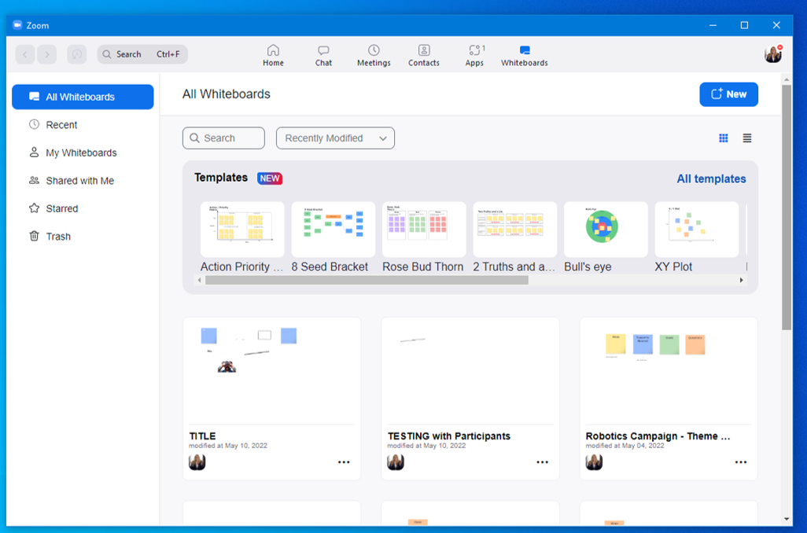807x533 pixels.
Task: Click the whiteboard Search field
Action: coord(223,138)
